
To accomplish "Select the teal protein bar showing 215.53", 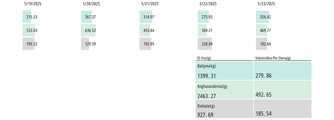I will point(27,17).
